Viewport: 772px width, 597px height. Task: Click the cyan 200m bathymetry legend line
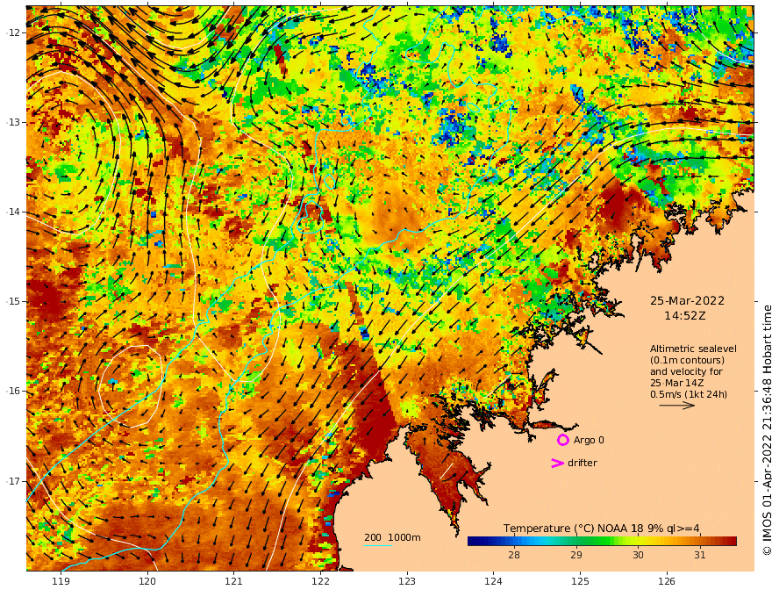pos(378,545)
